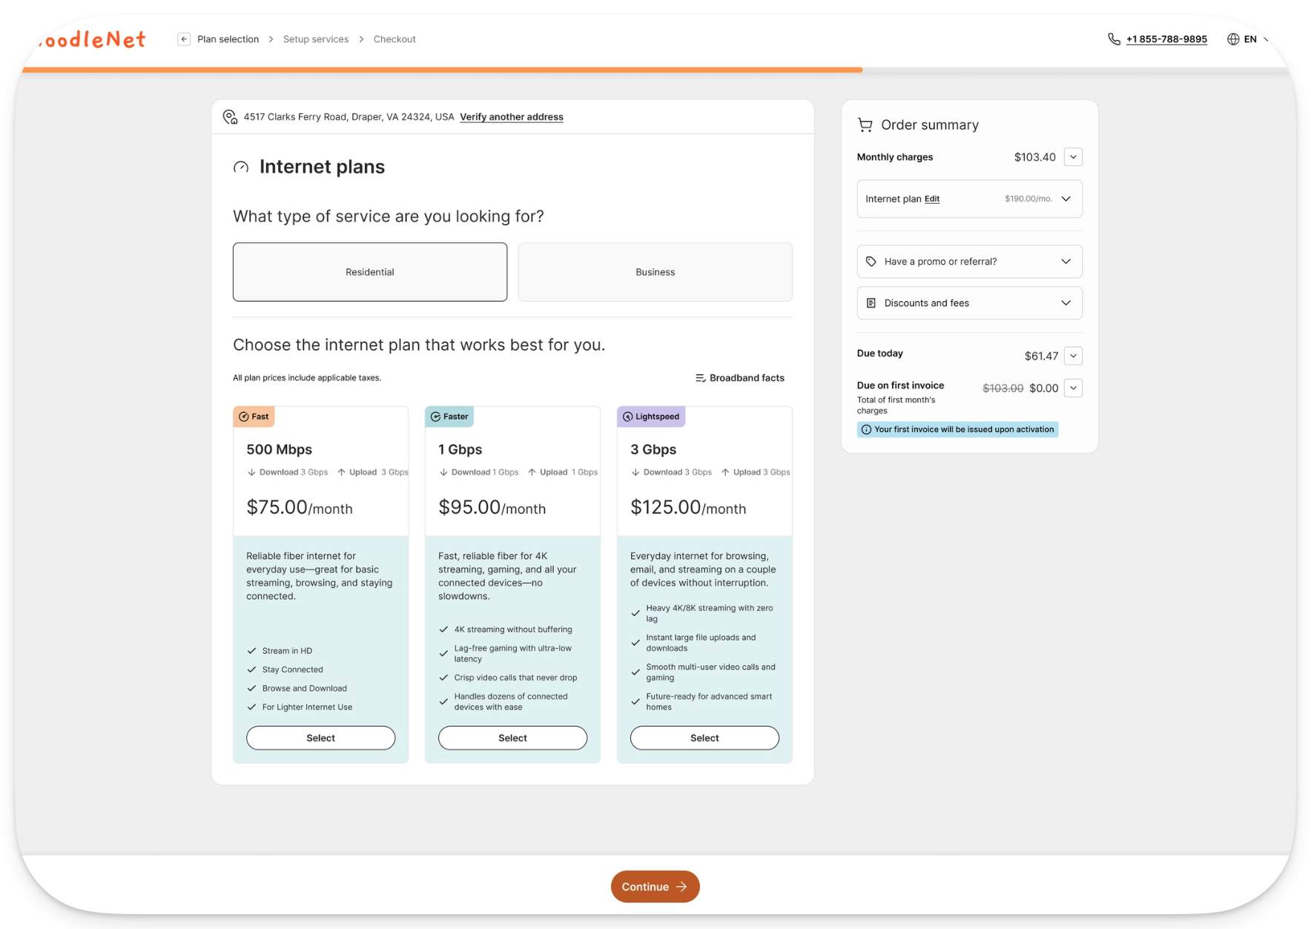The width and height of the screenshot is (1311, 929).
Task: Click the $75.00/month price text
Action: 300,508
